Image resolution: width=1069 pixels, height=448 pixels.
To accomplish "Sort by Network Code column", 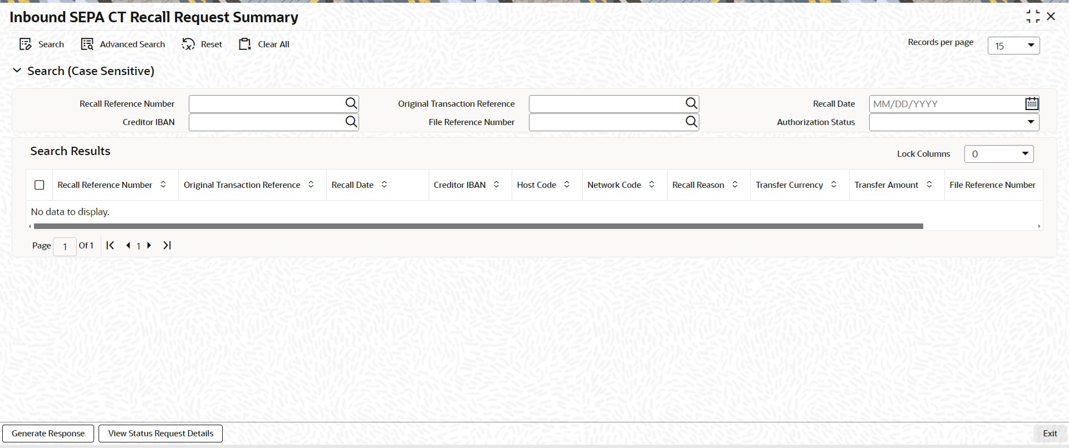I will (652, 185).
